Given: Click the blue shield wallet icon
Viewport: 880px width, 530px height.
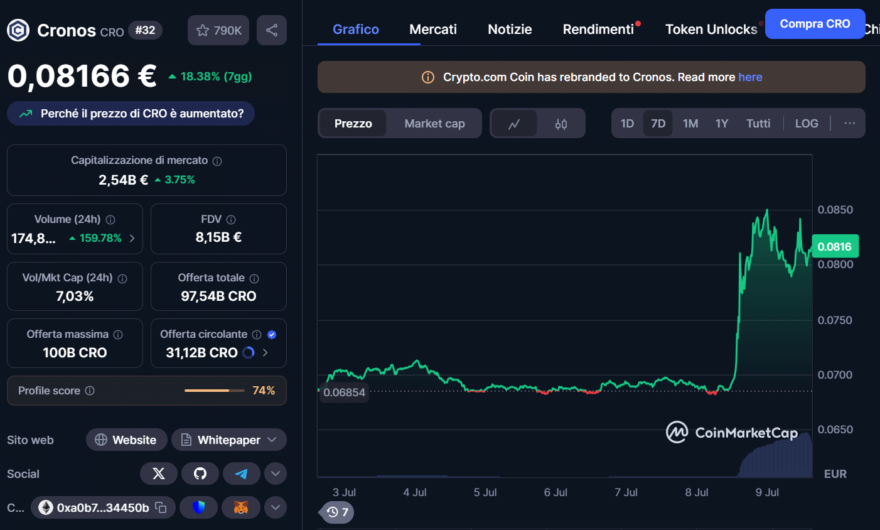Looking at the screenshot, I should pyautogui.click(x=198, y=507).
